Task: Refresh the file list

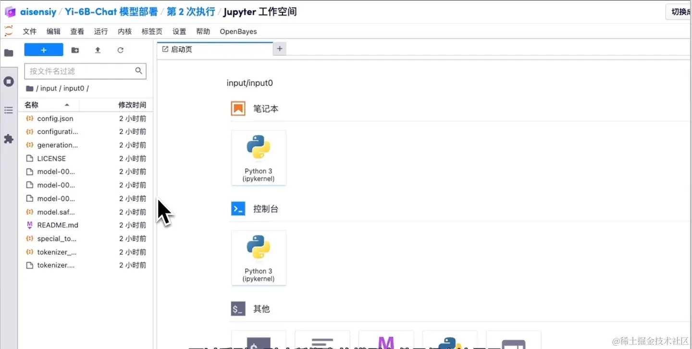Action: coord(121,50)
